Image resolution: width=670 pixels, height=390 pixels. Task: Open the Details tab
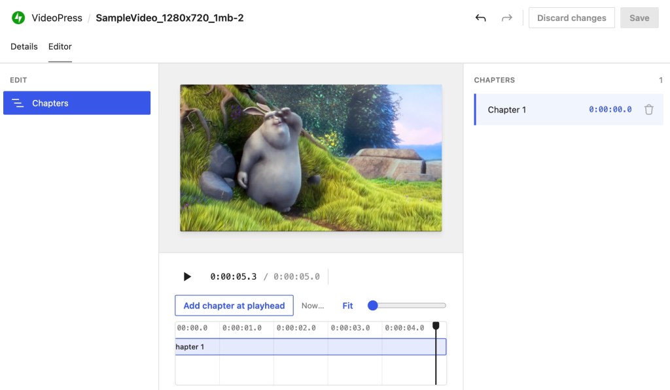coord(24,46)
